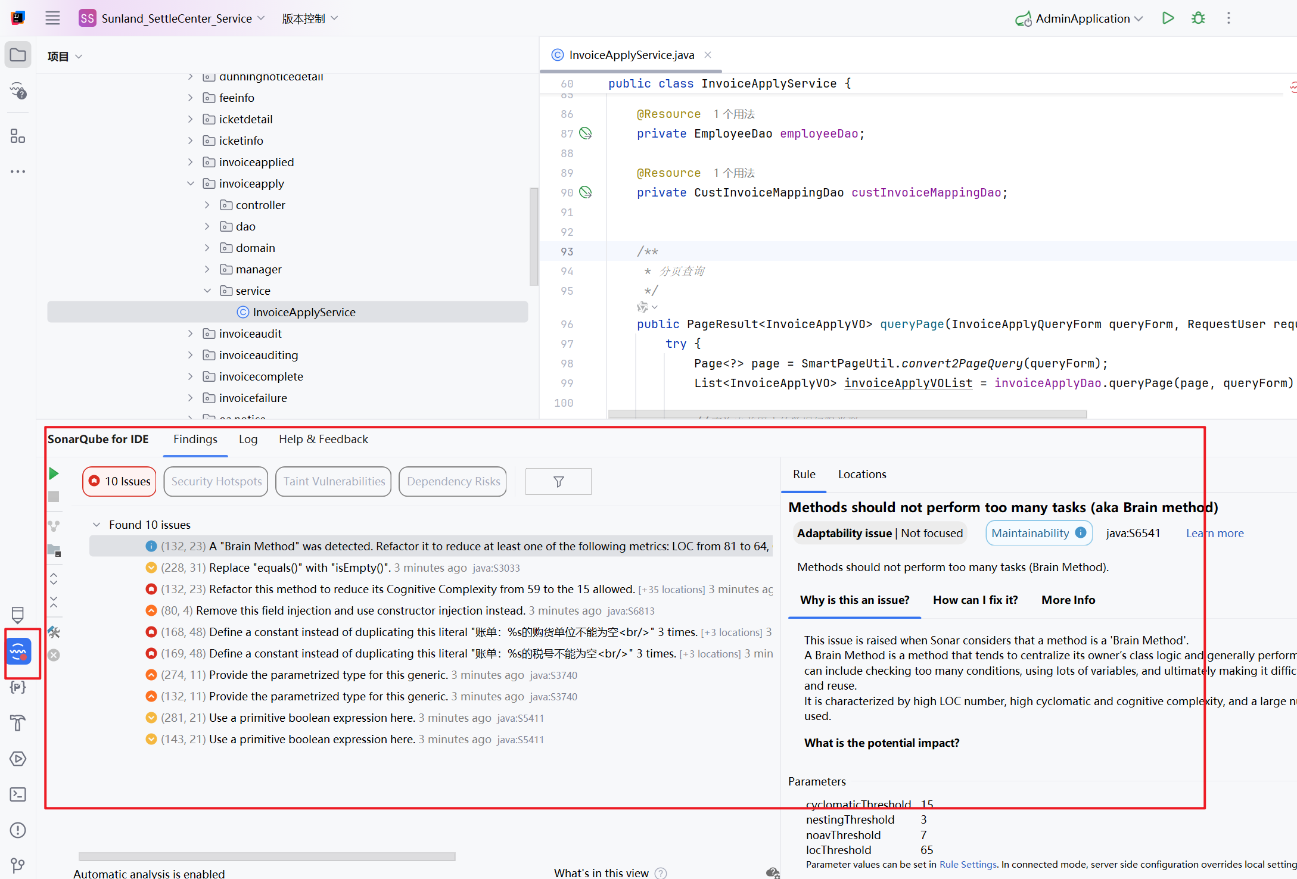Click gutter icon on line 90 custInvoiceMappingDao

pyautogui.click(x=586, y=192)
